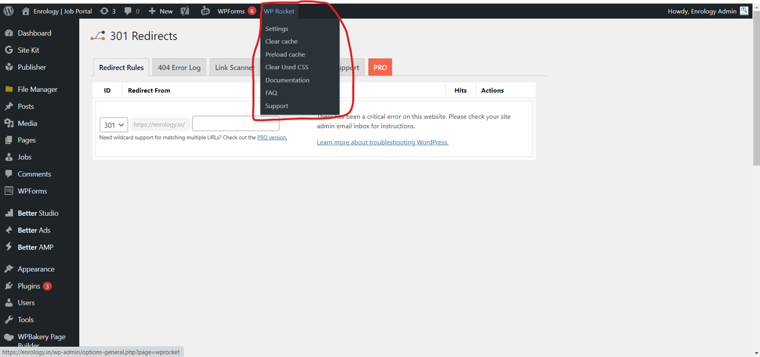Choose Clear cache from WP Rocket menu
760x357 pixels.
tap(281, 42)
